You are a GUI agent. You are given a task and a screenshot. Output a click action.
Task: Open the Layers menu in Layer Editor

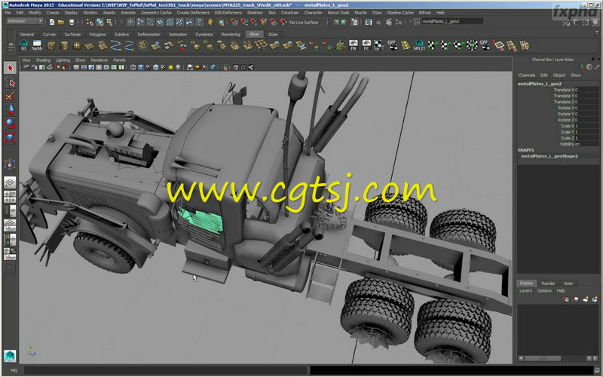pyautogui.click(x=525, y=291)
